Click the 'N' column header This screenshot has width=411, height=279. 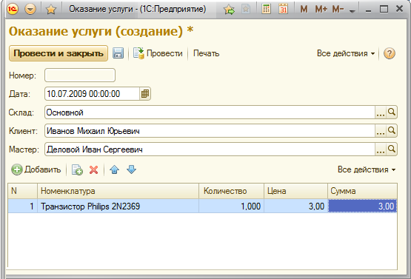(x=22, y=191)
